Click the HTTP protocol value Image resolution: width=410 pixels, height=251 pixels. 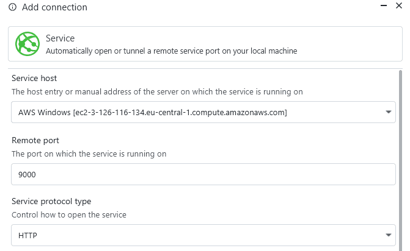pos(28,235)
